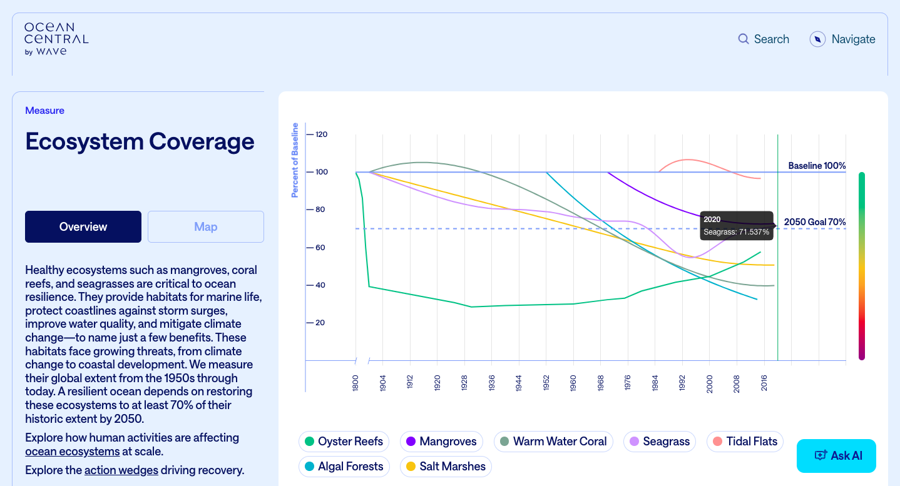Open Search in the header

click(x=764, y=39)
